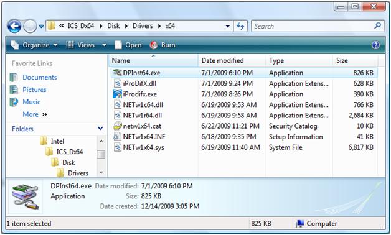This screenshot has height=235, width=391.
Task: Click the Forward navigation arrow
Action: [x=30, y=26]
